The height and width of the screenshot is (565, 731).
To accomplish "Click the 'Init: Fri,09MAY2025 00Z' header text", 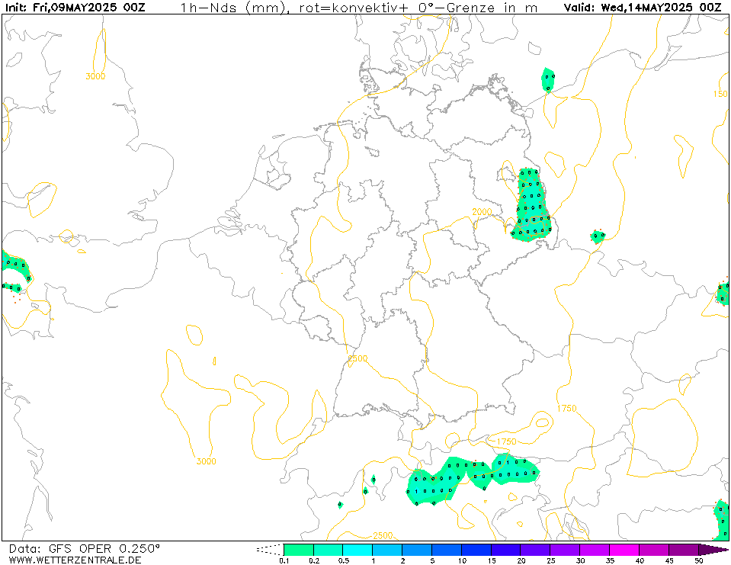I will [75, 8].
